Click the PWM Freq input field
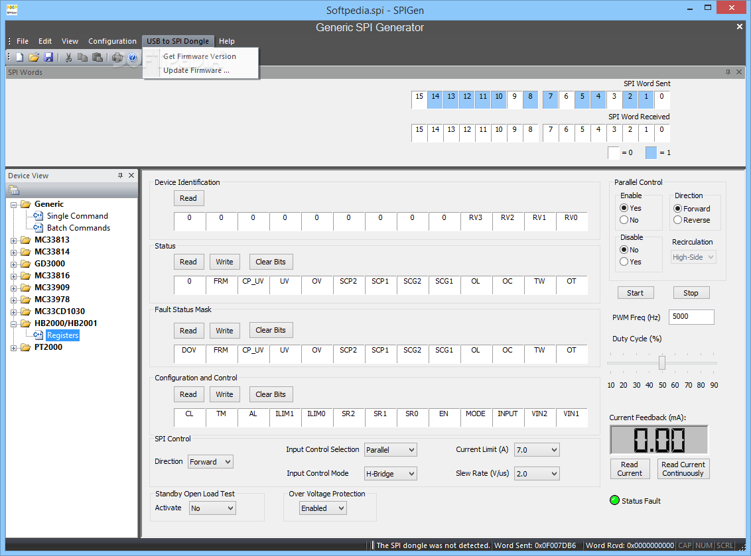 (691, 317)
